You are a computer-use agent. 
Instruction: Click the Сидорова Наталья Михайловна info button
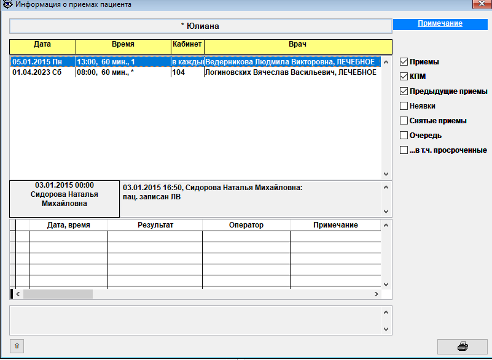(64, 199)
